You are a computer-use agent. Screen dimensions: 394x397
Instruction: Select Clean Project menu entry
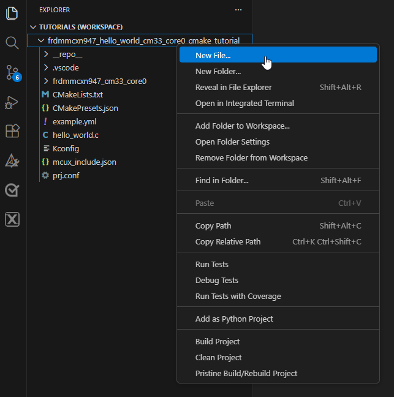[278, 358]
